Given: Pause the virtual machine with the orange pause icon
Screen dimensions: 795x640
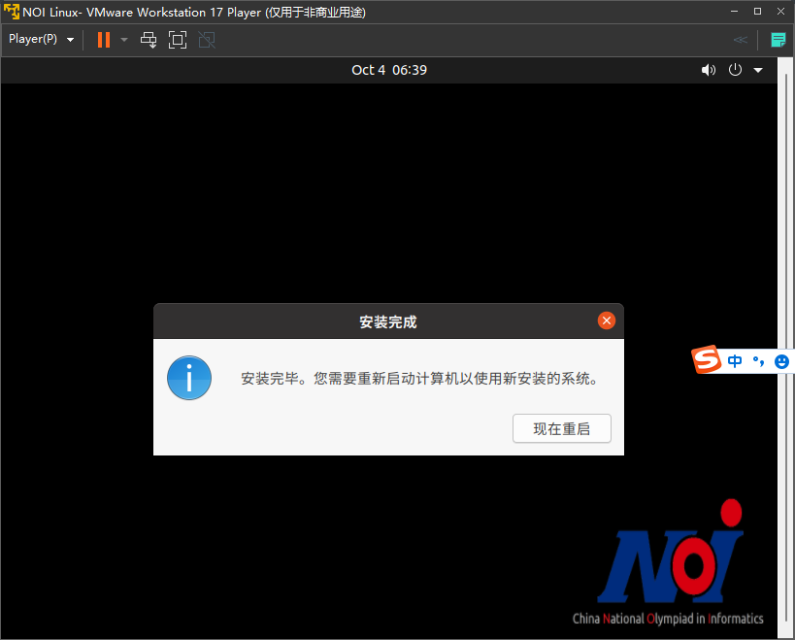Looking at the screenshot, I should click(104, 40).
